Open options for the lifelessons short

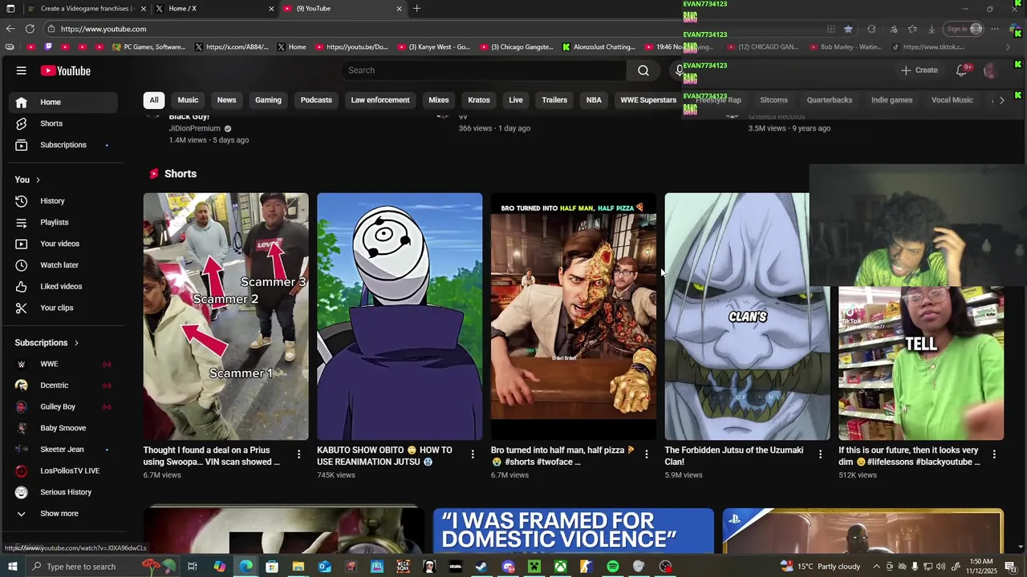coord(994,454)
